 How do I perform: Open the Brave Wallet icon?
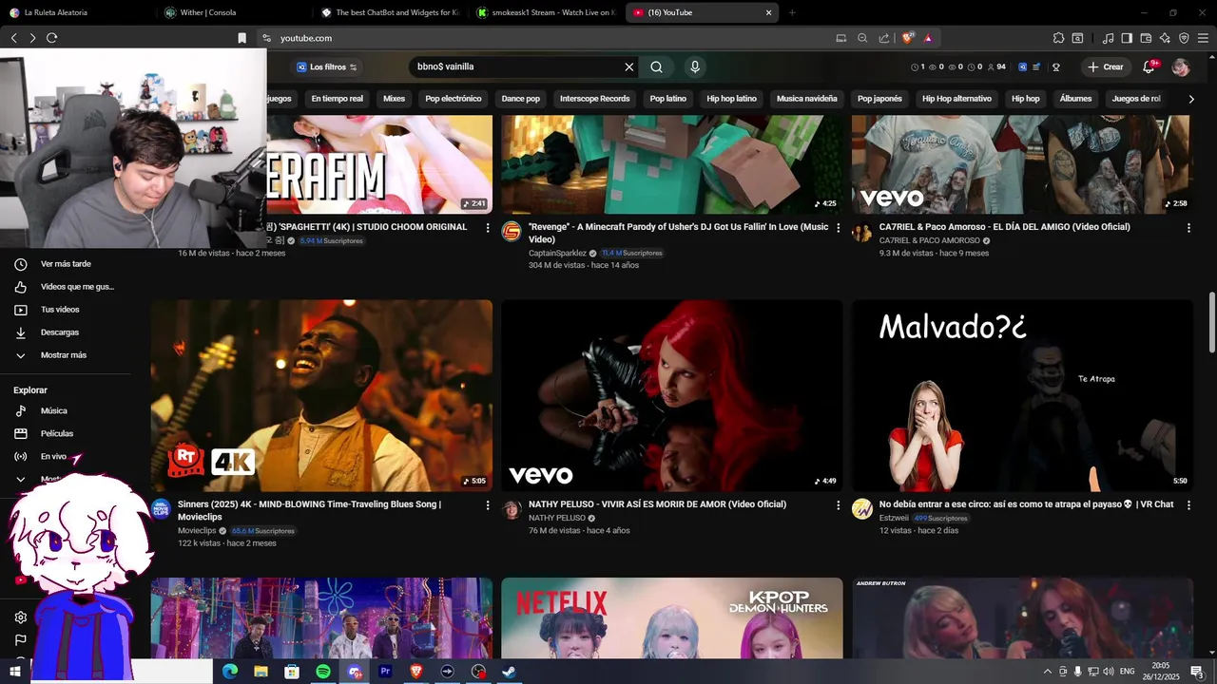point(1146,38)
